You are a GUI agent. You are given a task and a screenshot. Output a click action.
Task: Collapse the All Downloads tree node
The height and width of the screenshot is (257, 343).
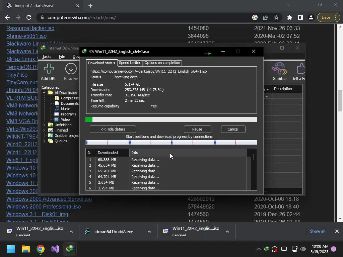point(44,93)
